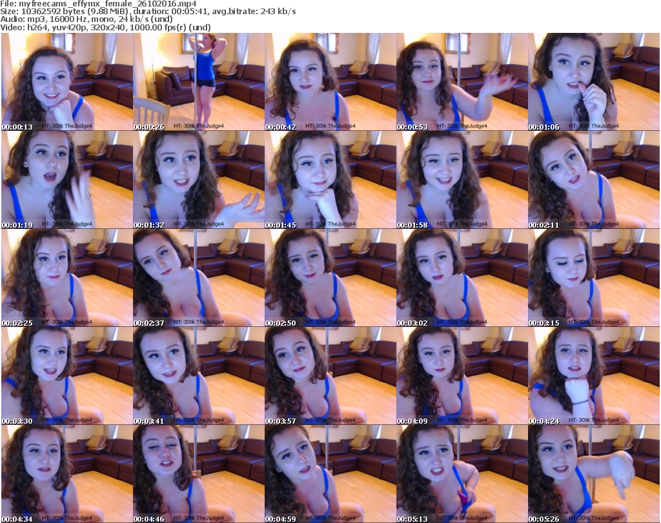The height and width of the screenshot is (523, 661).
Task: Choose the 00:04:09 thumbnail
Action: (x=462, y=375)
